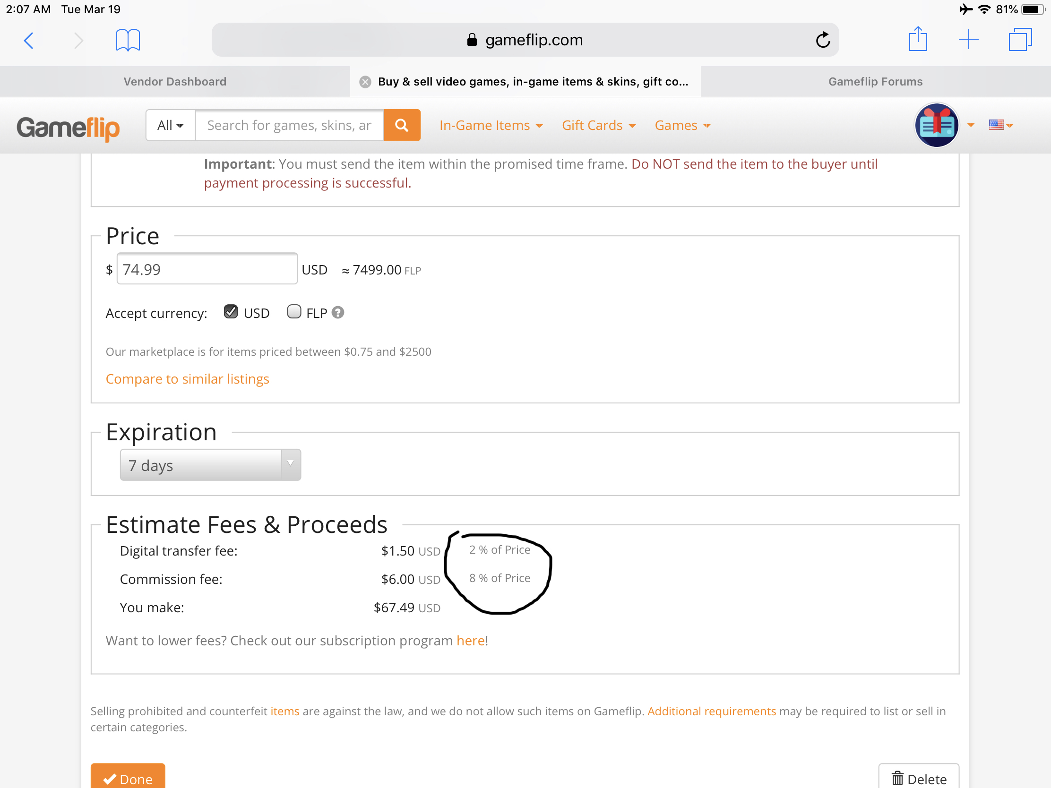Show all open tabs overview
This screenshot has height=788, width=1051.
[x=1020, y=39]
